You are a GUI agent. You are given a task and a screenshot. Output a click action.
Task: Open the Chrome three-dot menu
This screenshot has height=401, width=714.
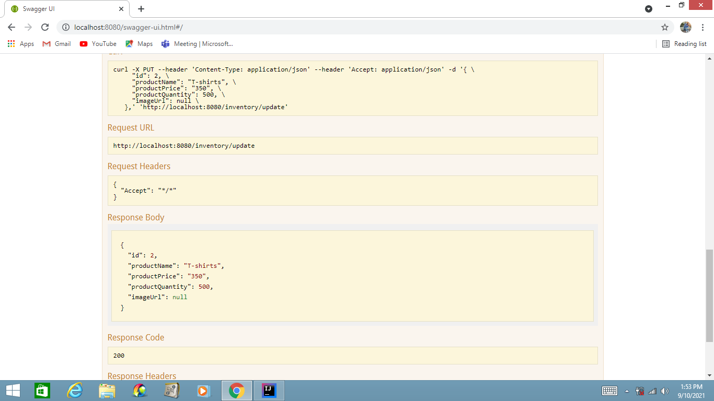coord(703,27)
